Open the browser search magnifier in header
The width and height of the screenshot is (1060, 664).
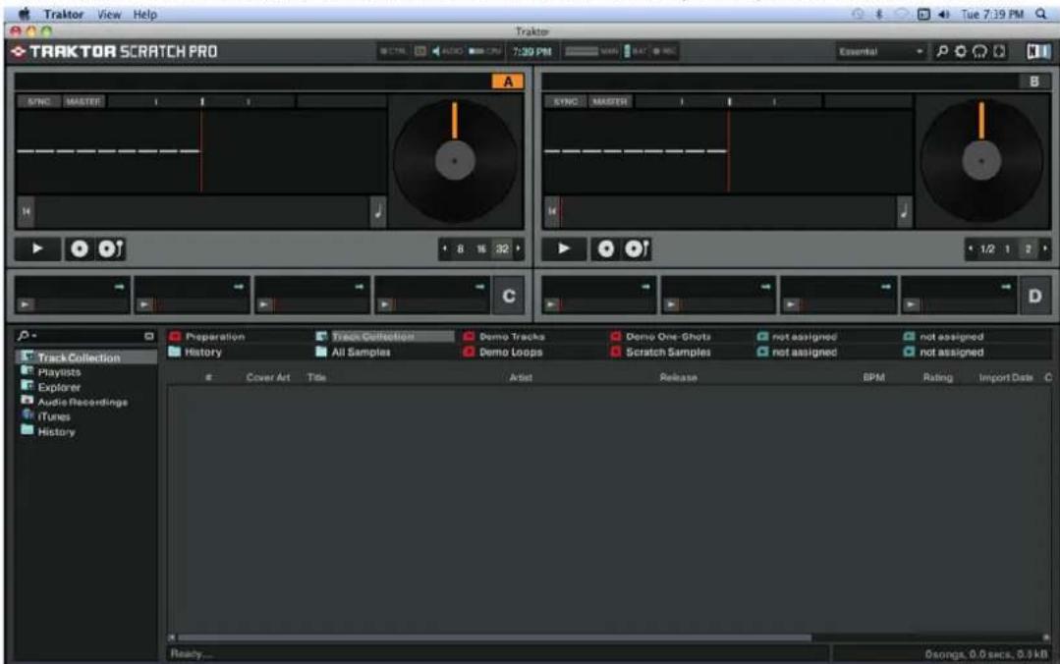click(x=942, y=51)
